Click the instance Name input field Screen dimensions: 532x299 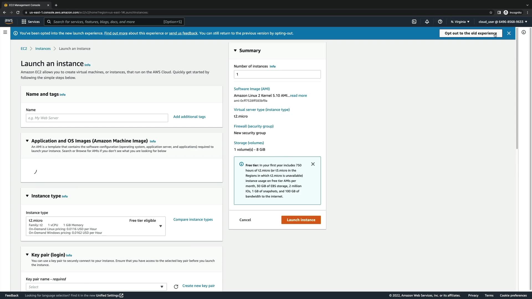pos(97,118)
